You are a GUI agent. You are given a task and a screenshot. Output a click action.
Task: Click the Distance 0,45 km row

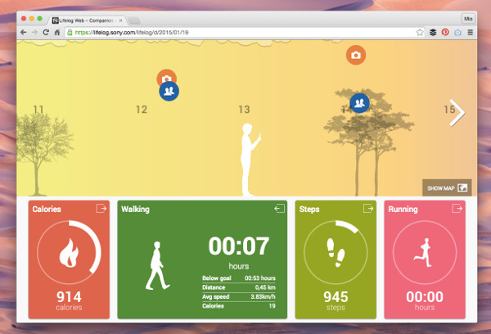click(x=239, y=287)
